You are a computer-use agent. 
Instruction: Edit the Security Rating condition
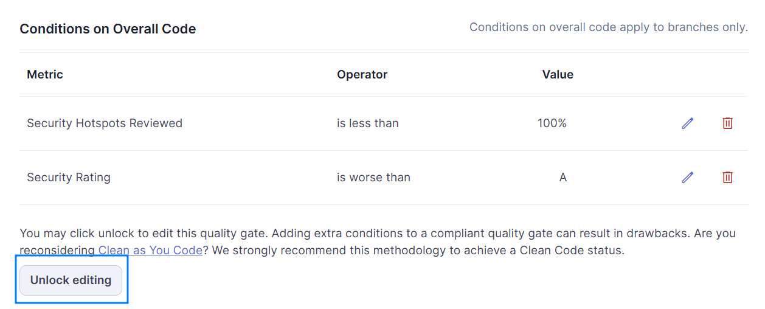pyautogui.click(x=687, y=178)
